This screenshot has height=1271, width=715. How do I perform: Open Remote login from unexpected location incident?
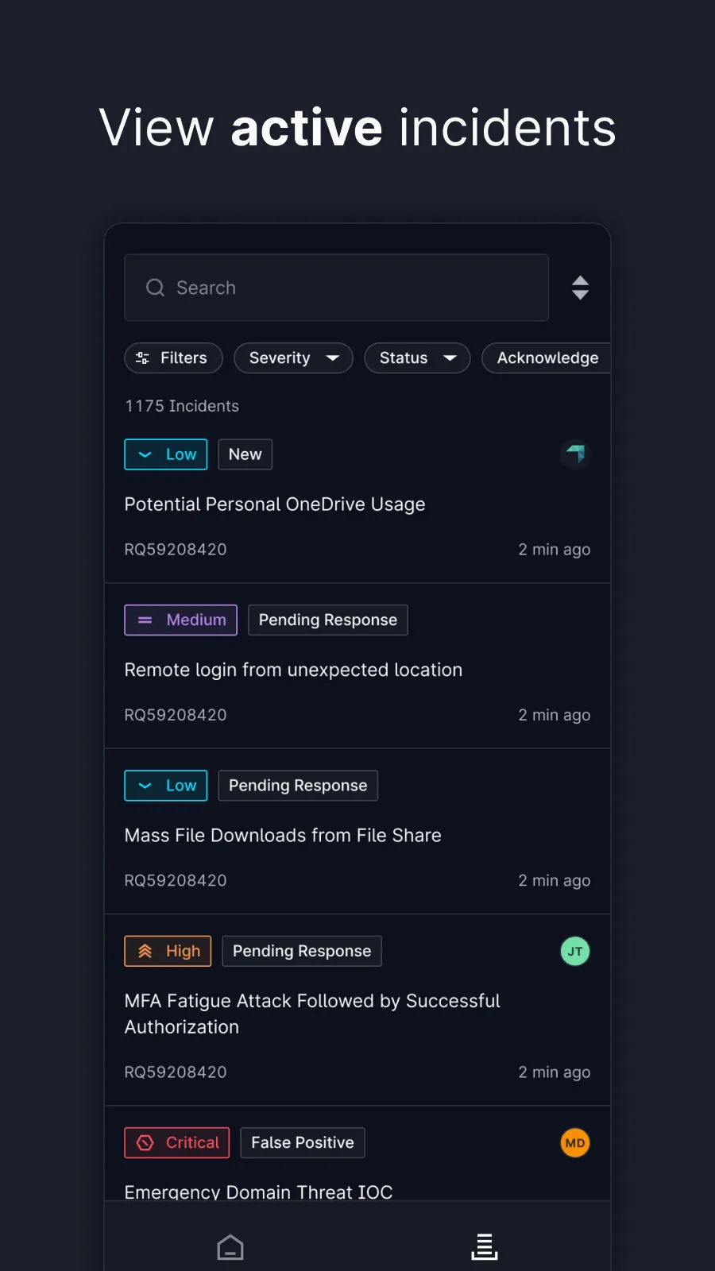point(293,670)
